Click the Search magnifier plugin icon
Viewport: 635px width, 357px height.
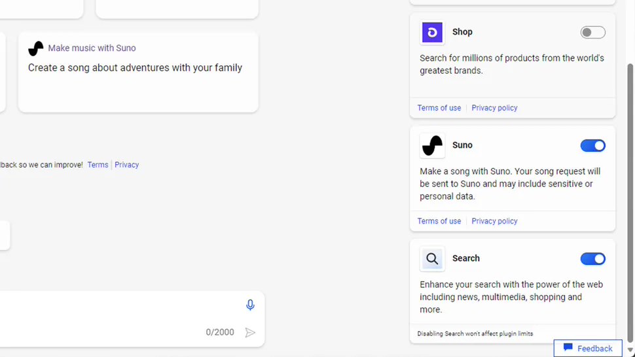(x=432, y=259)
